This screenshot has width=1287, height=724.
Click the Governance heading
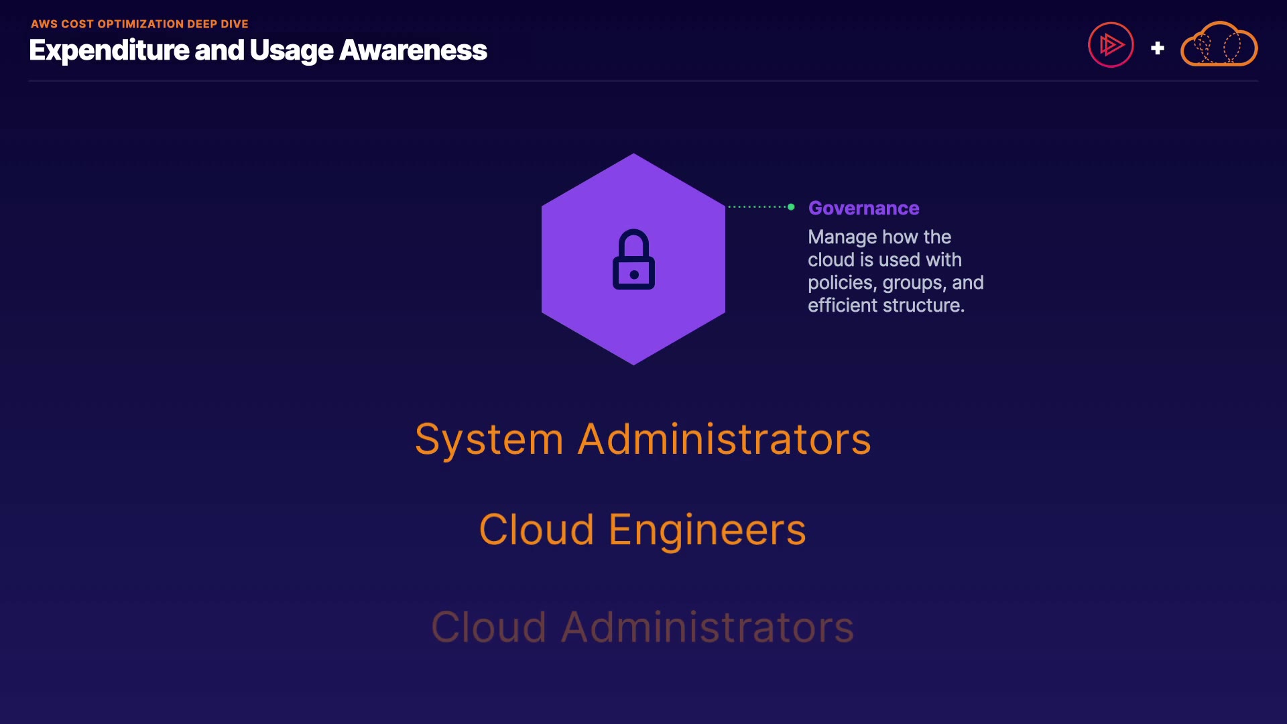coord(863,208)
